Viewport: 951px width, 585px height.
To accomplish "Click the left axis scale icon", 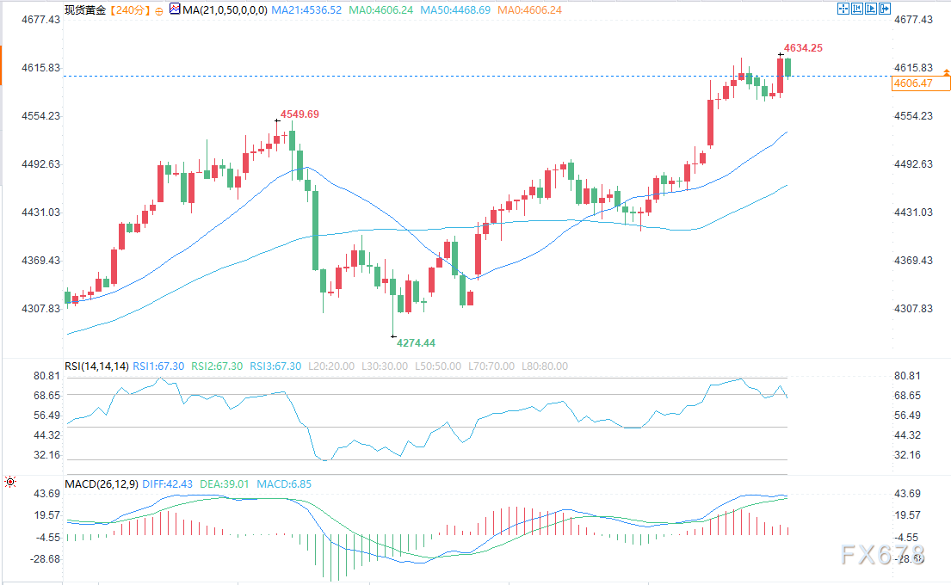I will point(857,9).
